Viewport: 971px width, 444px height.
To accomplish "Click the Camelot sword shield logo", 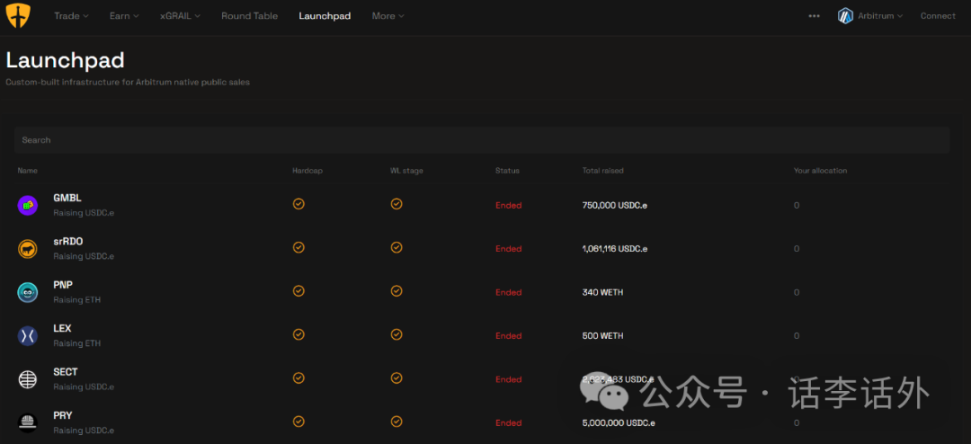I will tap(18, 15).
